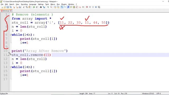This screenshot has height=95, width=169.
Task: Click 'Ln : 11' cursor position status
Action: [110, 93]
